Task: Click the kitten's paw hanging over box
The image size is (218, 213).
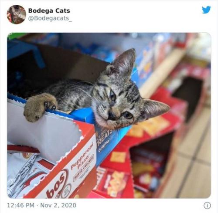Action: point(40,107)
